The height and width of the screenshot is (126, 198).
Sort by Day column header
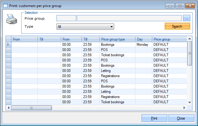tap(143, 39)
